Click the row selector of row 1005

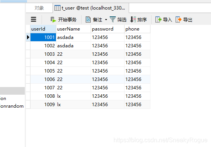28,71
